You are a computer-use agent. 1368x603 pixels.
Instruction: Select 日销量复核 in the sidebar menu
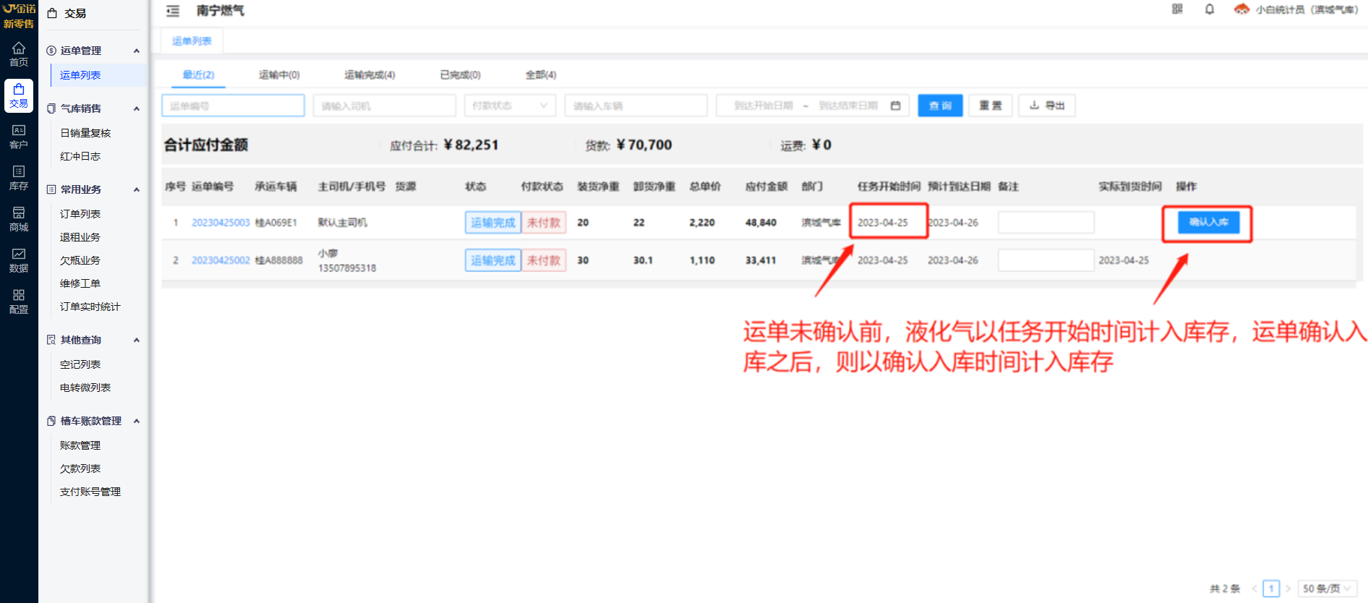click(x=85, y=133)
